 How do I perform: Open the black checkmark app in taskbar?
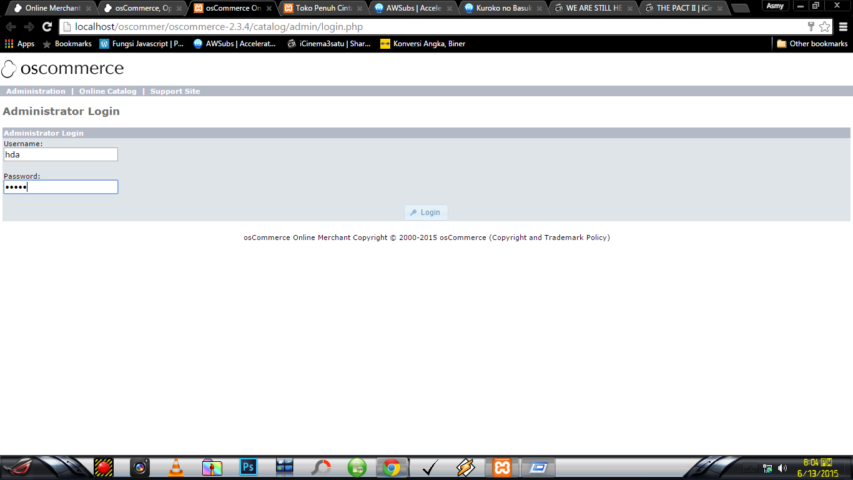pos(430,467)
